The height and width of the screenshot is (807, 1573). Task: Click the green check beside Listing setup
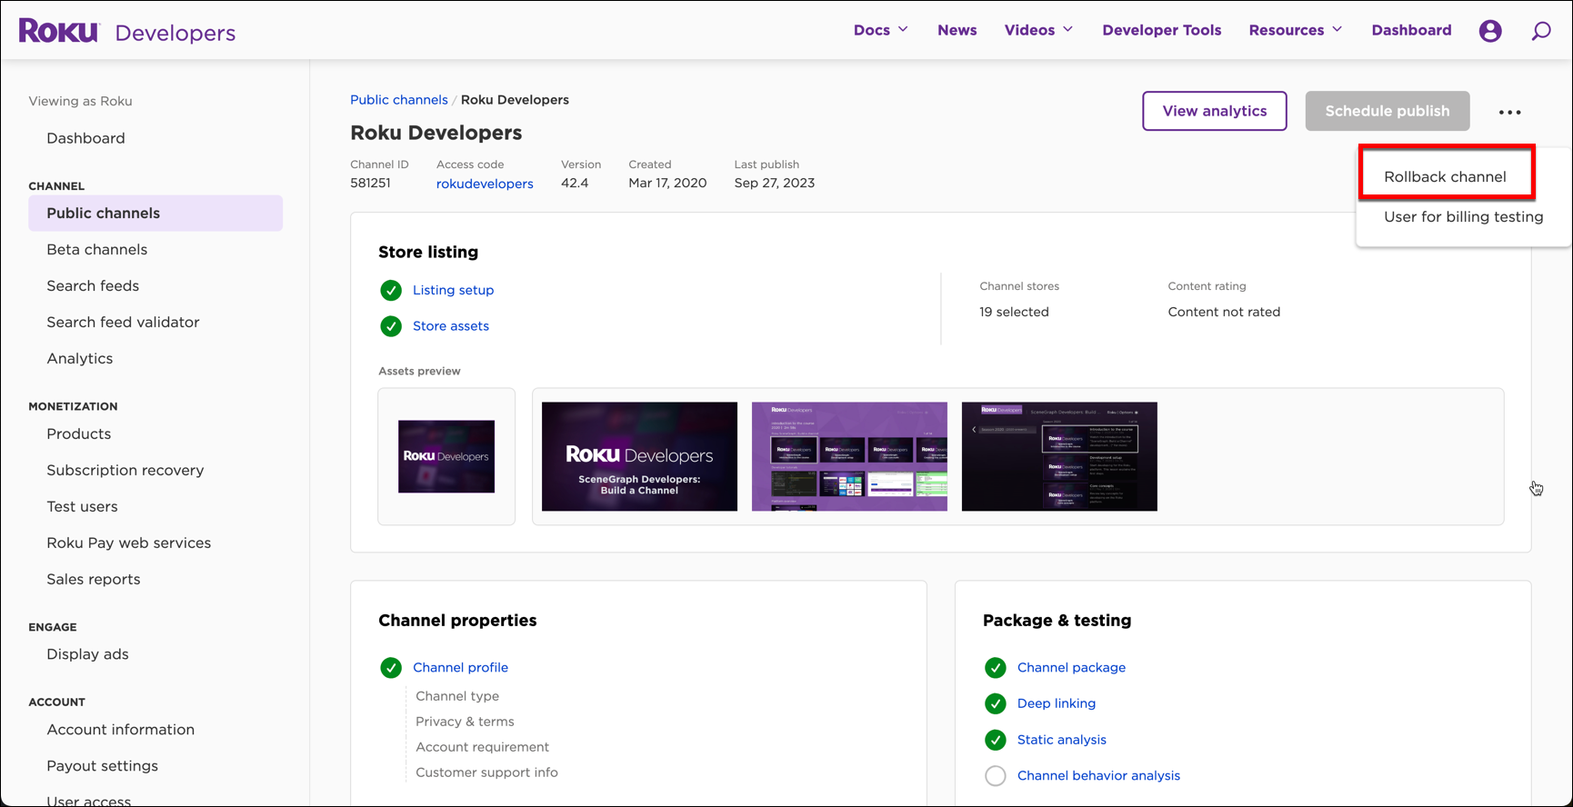click(391, 290)
